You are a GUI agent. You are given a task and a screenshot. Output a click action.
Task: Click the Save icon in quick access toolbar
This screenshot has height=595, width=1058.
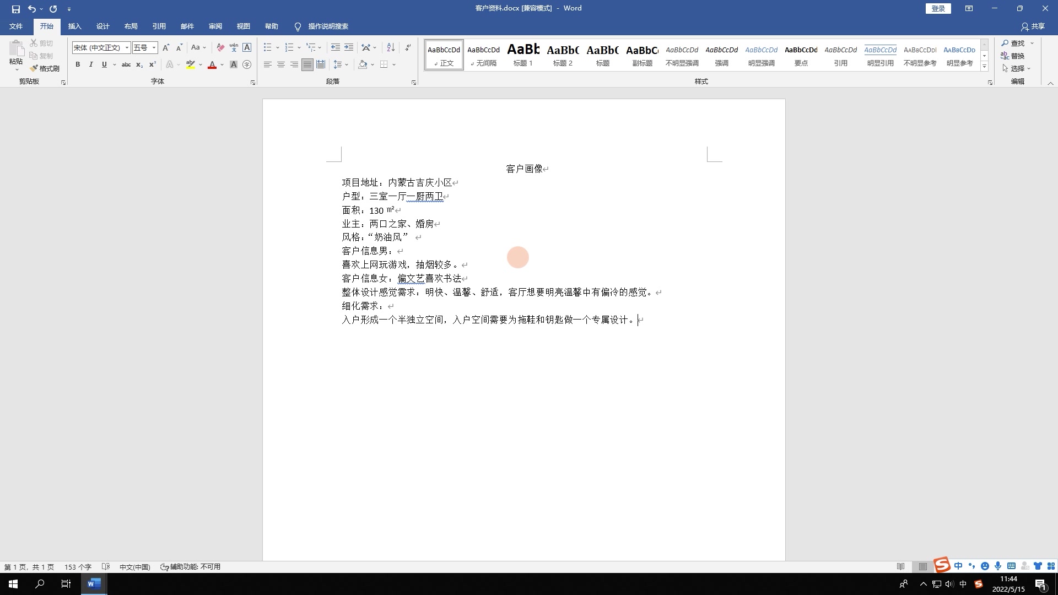15,9
